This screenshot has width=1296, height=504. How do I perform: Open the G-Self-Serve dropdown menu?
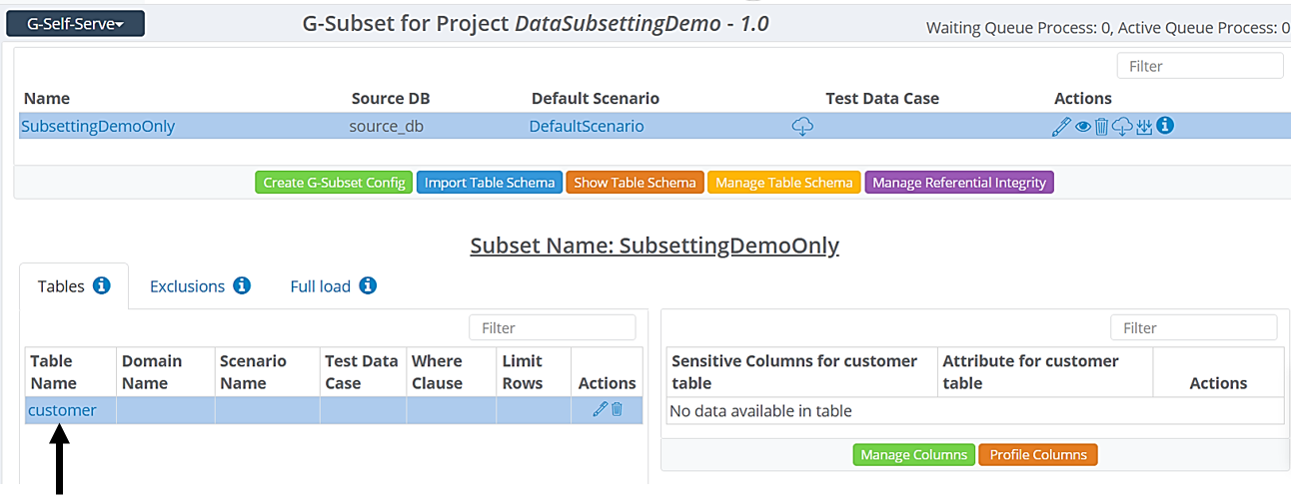coord(76,23)
